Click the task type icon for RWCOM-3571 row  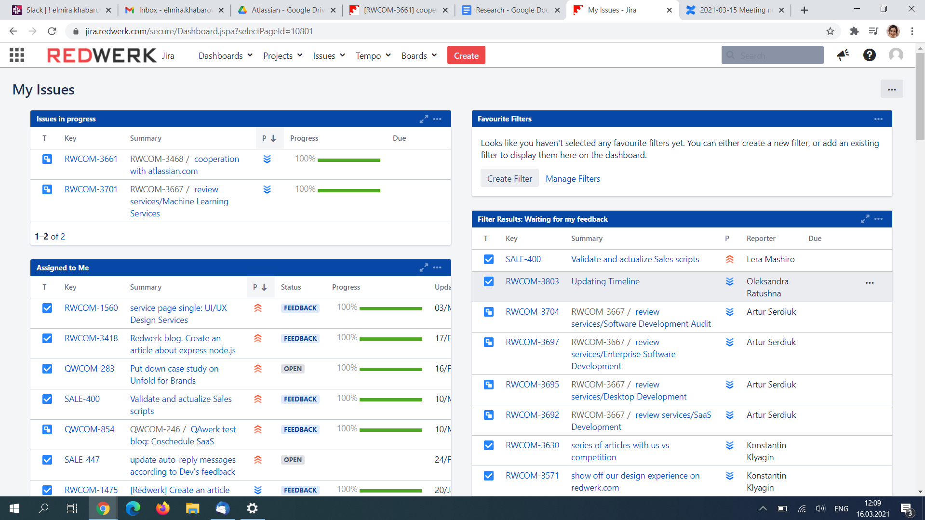(x=489, y=476)
